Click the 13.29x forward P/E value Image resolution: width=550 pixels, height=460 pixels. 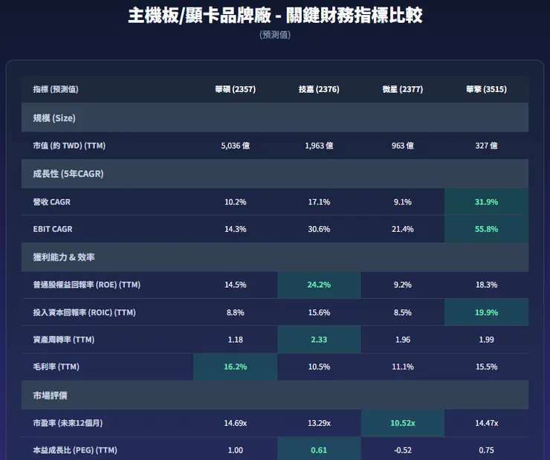pyautogui.click(x=319, y=423)
